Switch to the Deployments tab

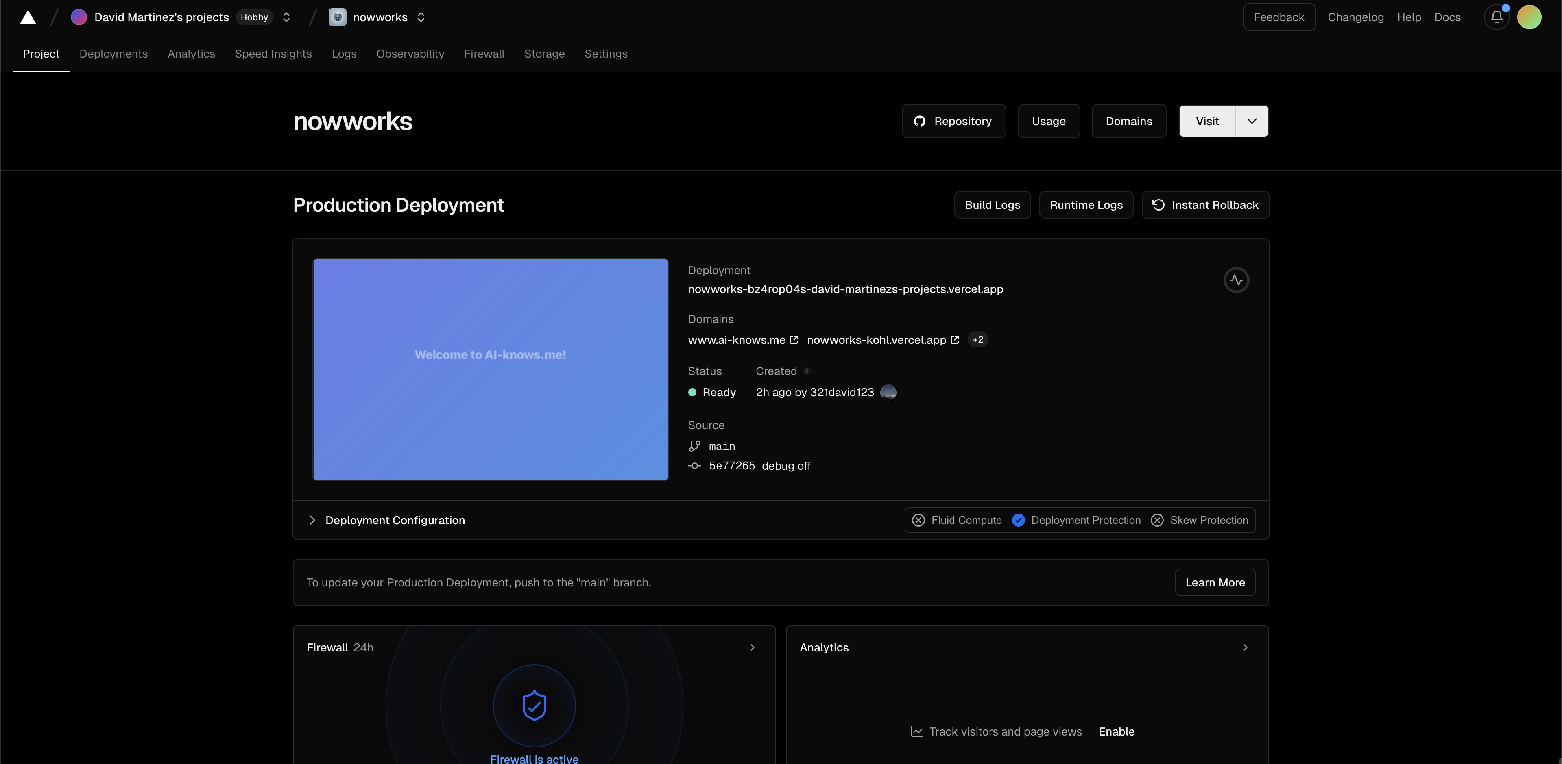pyautogui.click(x=113, y=54)
